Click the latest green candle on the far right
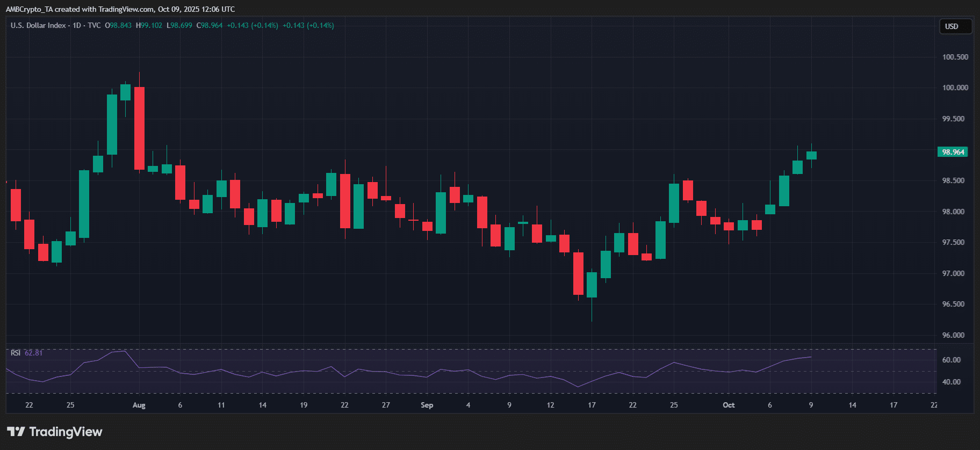 pos(811,155)
